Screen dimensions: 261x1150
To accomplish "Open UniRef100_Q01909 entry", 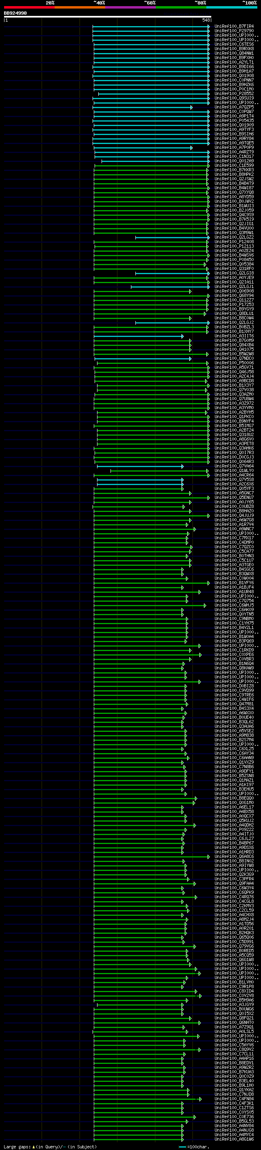I will 234,125.
